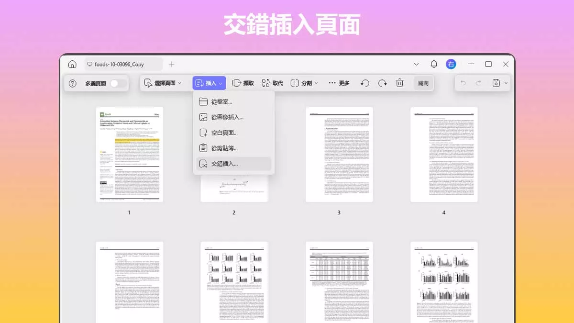Viewport: 574px width, 323px height.
Task: Click the undo arrow in the toolbar
Action: tap(365, 82)
